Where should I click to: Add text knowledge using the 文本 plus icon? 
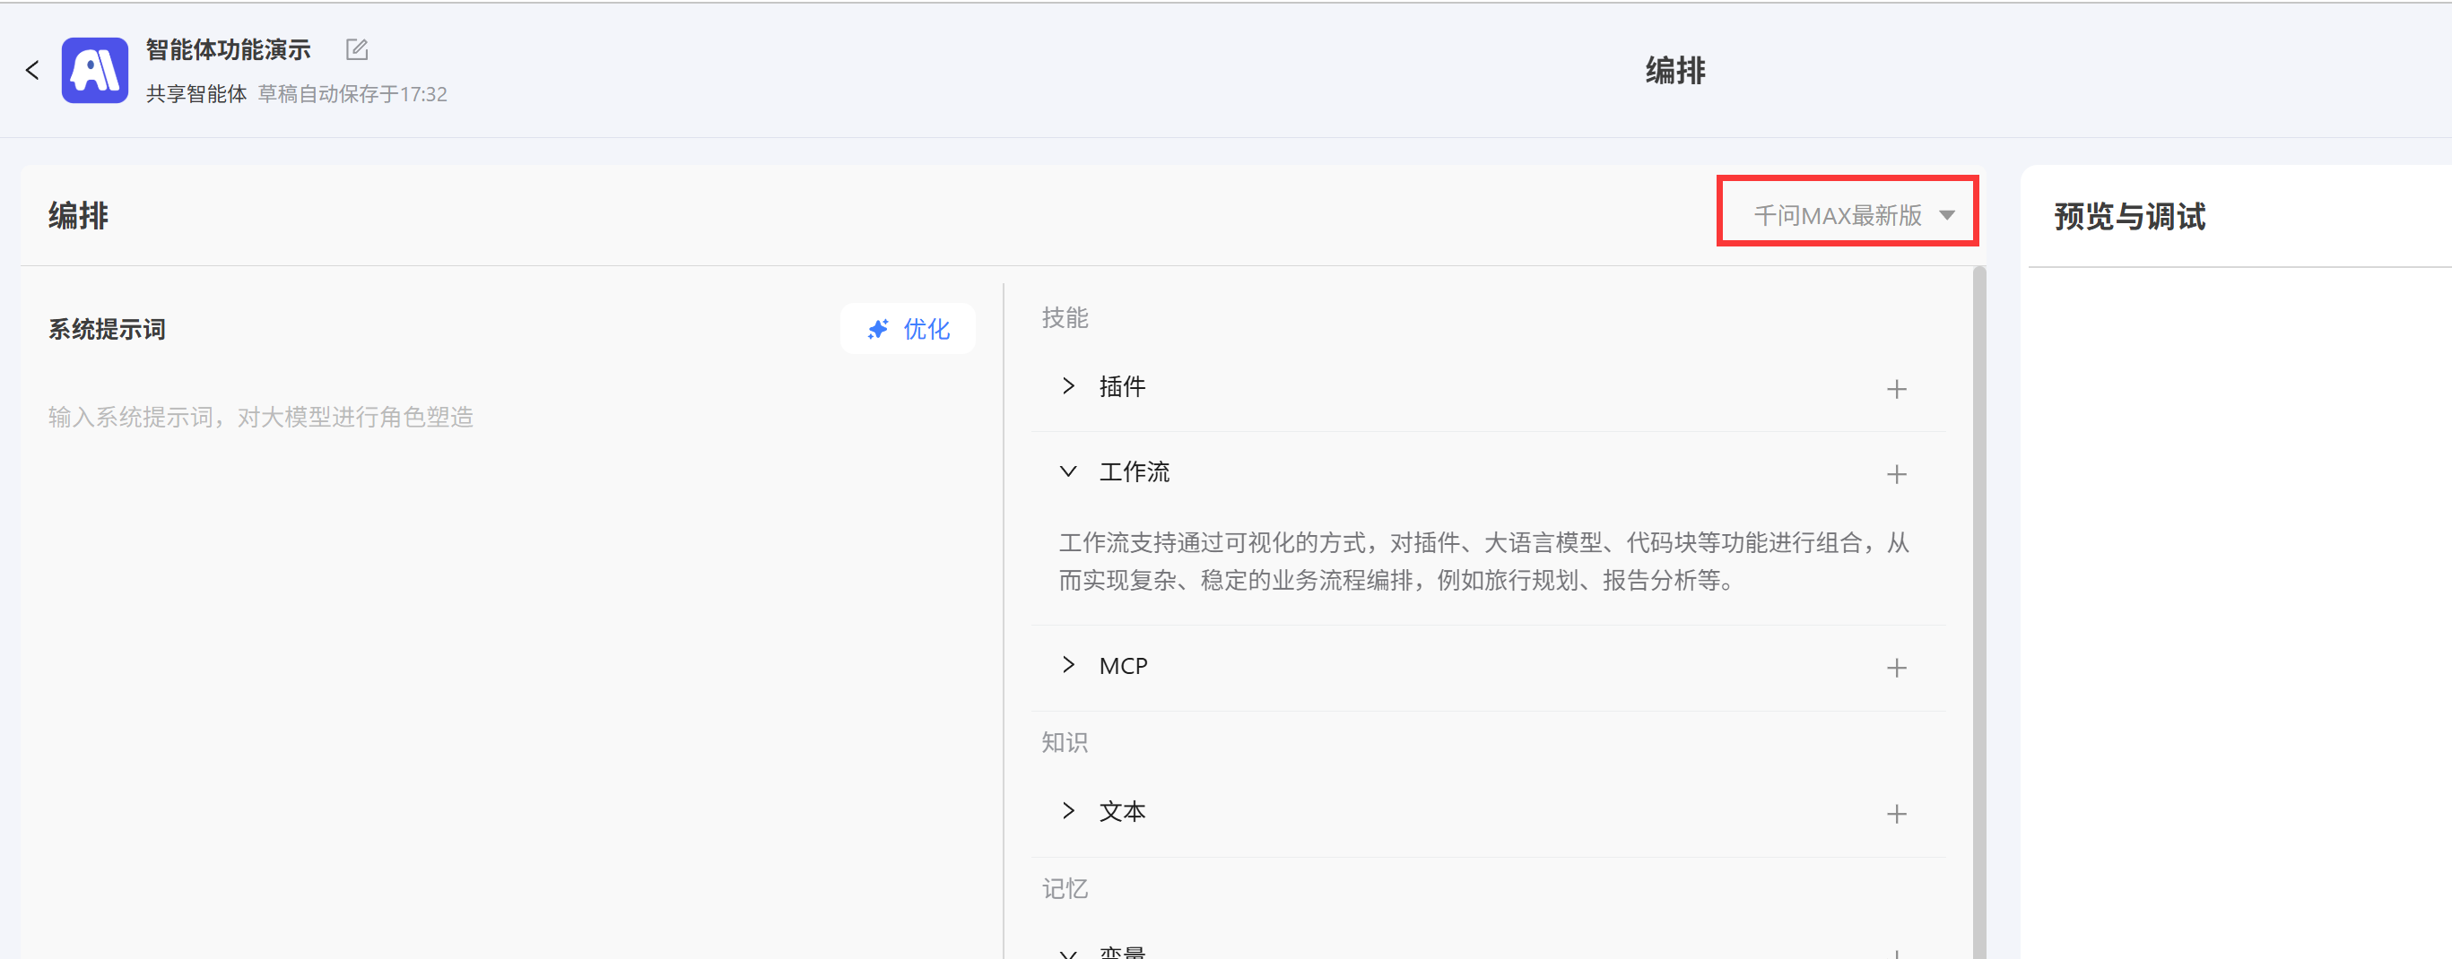pos(1898,814)
